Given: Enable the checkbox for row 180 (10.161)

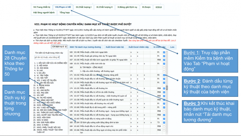Looking at the screenshot, I should tap(164, 111).
